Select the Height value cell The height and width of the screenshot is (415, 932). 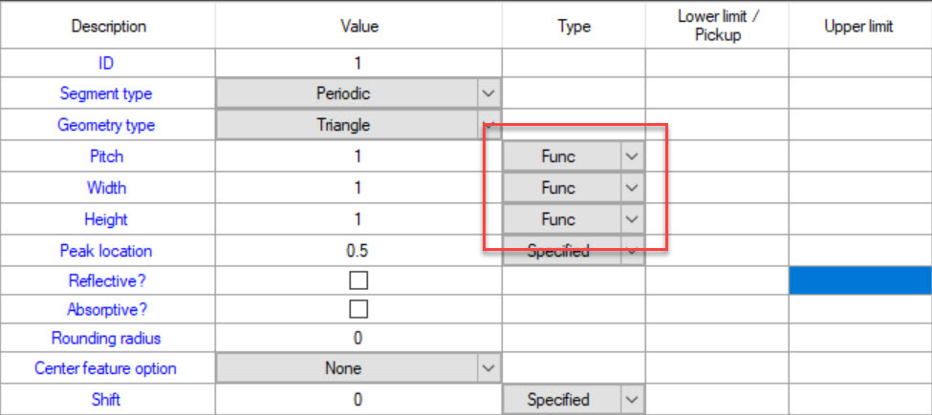click(x=358, y=219)
